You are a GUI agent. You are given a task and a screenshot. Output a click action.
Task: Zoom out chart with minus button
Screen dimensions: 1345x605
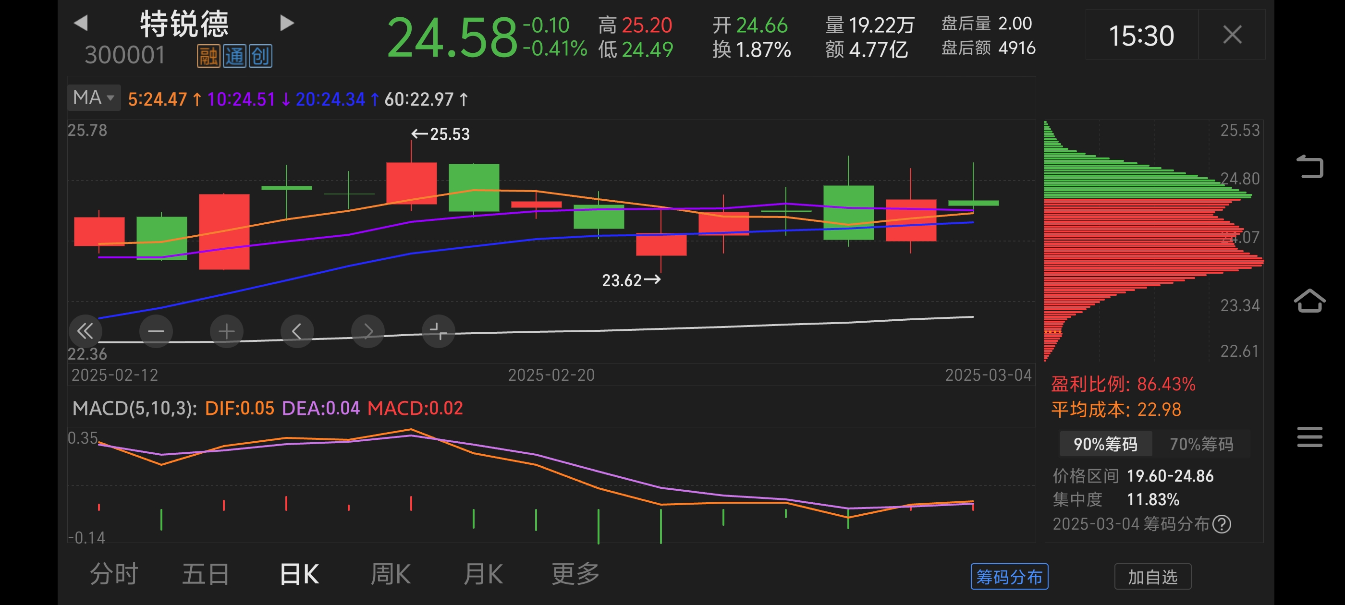[156, 331]
